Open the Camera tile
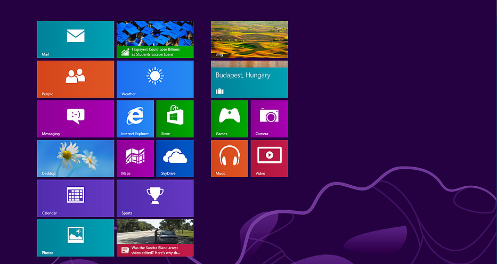This screenshot has height=264, width=497. 270,119
